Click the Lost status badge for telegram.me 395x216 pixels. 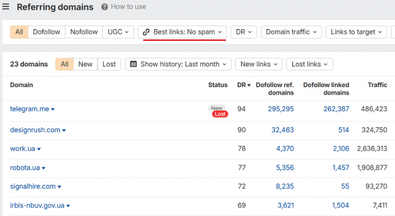click(x=220, y=114)
